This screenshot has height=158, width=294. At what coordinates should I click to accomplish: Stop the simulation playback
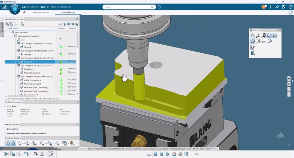[x=156, y=154]
